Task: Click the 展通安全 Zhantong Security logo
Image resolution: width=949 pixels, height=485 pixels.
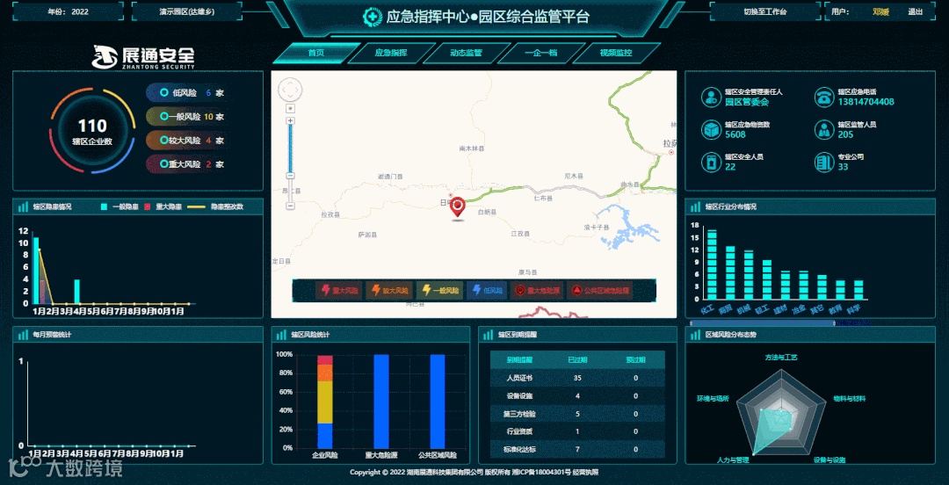Action: pos(144,57)
